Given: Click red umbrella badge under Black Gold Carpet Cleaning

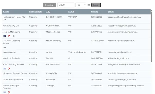Looking at the screenshot, I should click(9, 92).
